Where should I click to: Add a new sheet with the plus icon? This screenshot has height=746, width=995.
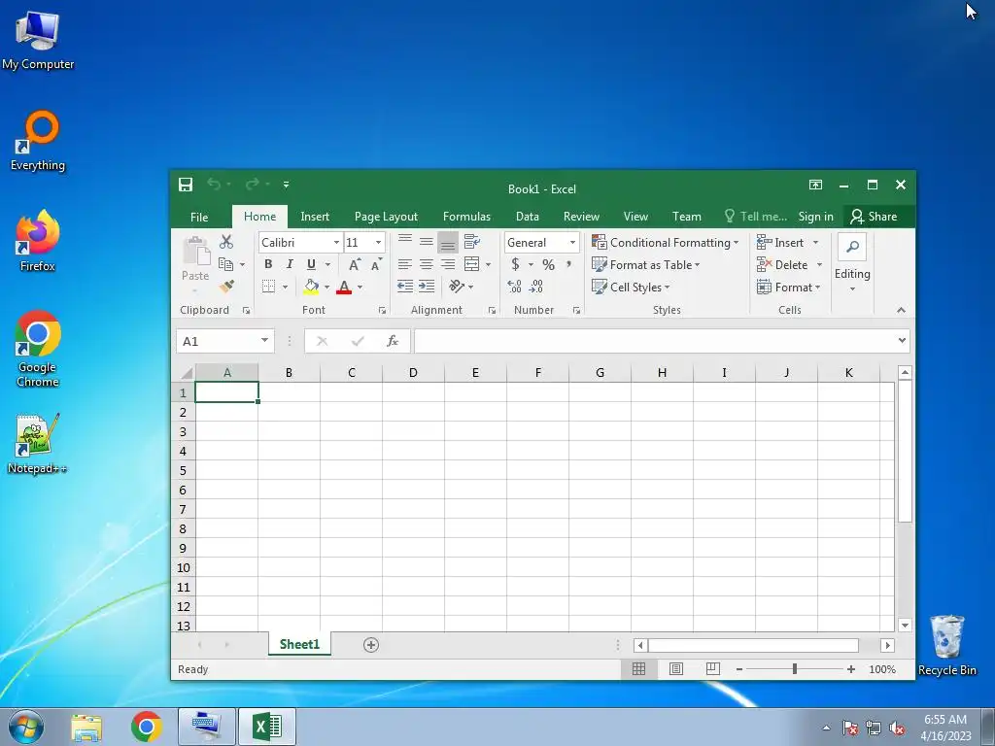click(x=371, y=645)
